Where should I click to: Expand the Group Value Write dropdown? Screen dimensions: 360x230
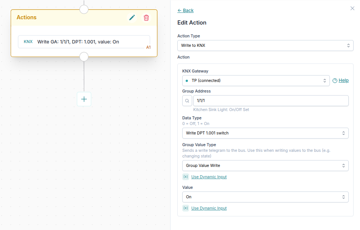tap(265, 165)
